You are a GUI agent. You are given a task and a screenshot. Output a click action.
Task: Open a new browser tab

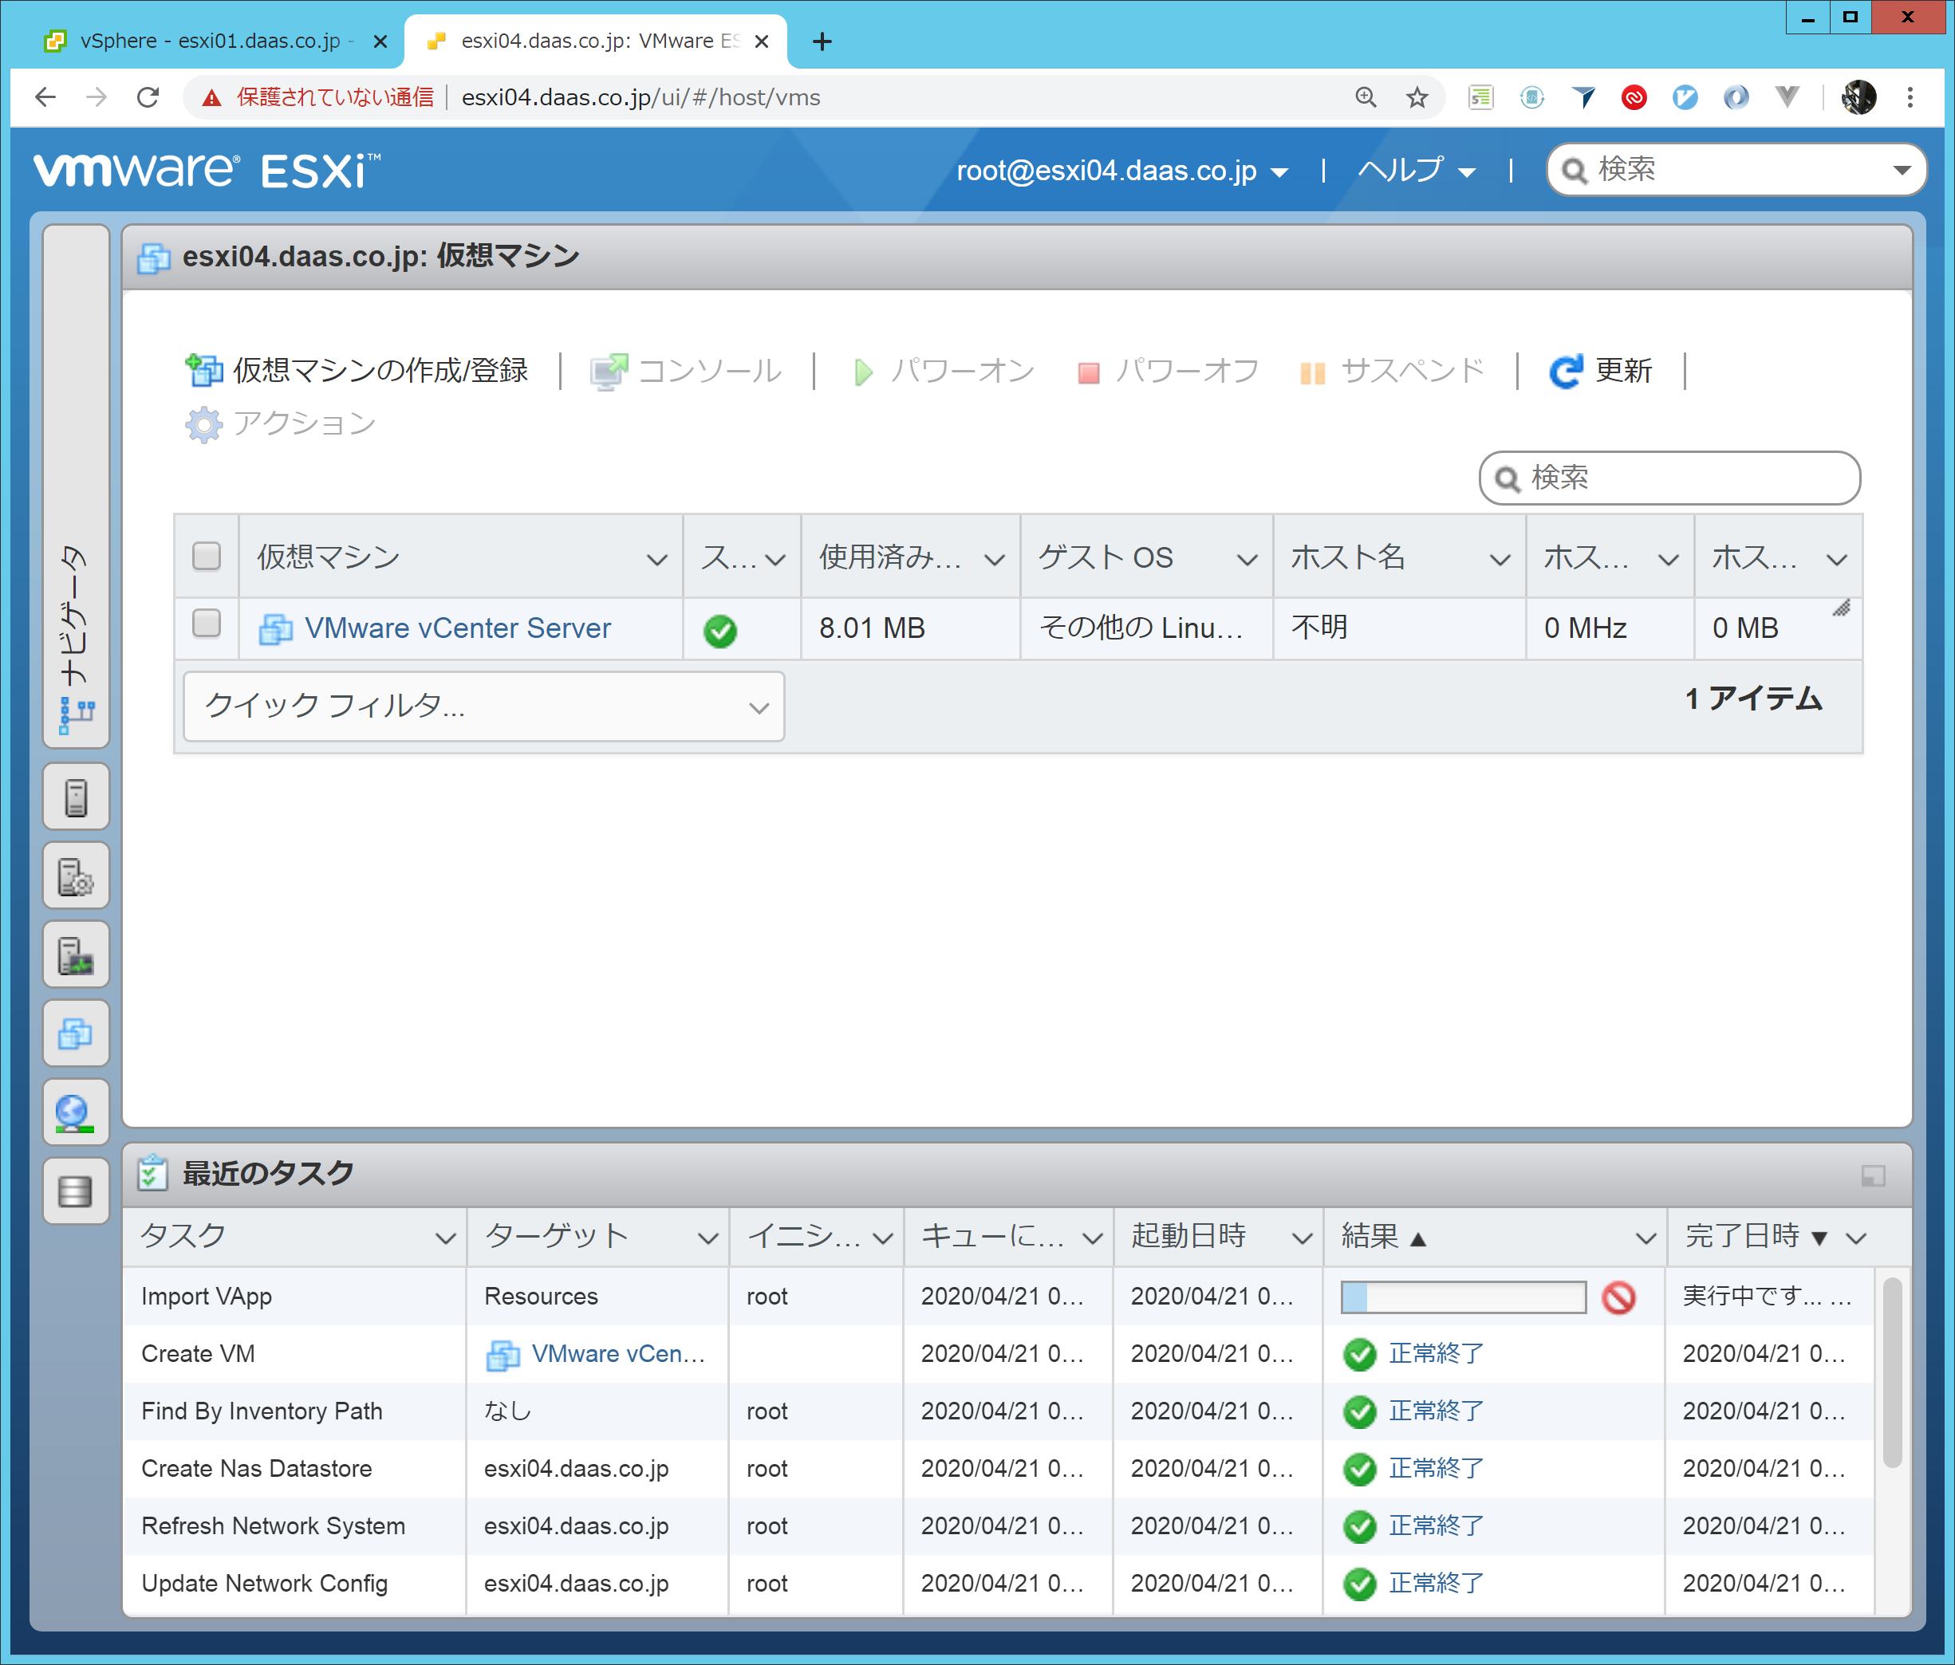pos(822,41)
